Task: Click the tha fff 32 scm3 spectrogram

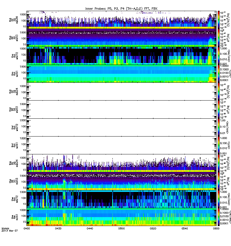Action: pos(121,38)
